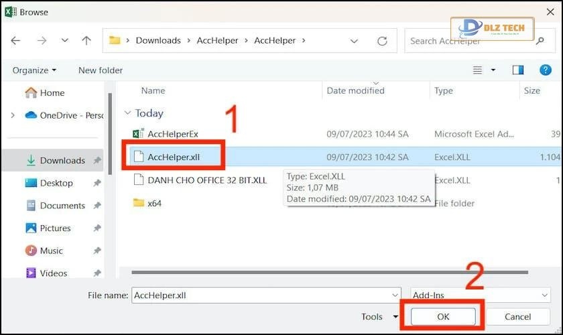This screenshot has width=563, height=335.
Task: Expand the File name dropdown arrow
Action: 395,295
